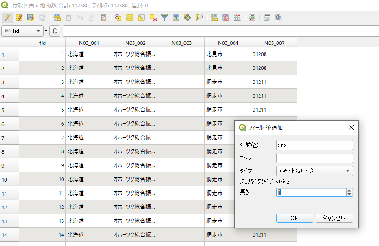This screenshot has height=246, width=379.
Task: Filter features using form funnel icon
Action: pyautogui.click(x=164, y=18)
